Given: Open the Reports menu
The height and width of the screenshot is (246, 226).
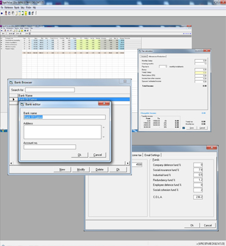Looking at the screenshot, I should [16, 7].
